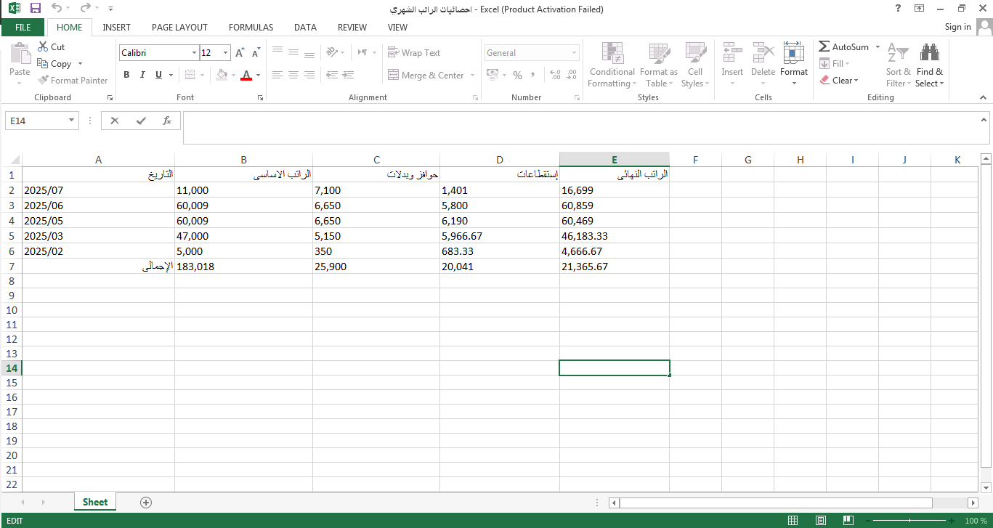
Task: Click the Insert Function fx icon
Action: click(167, 121)
